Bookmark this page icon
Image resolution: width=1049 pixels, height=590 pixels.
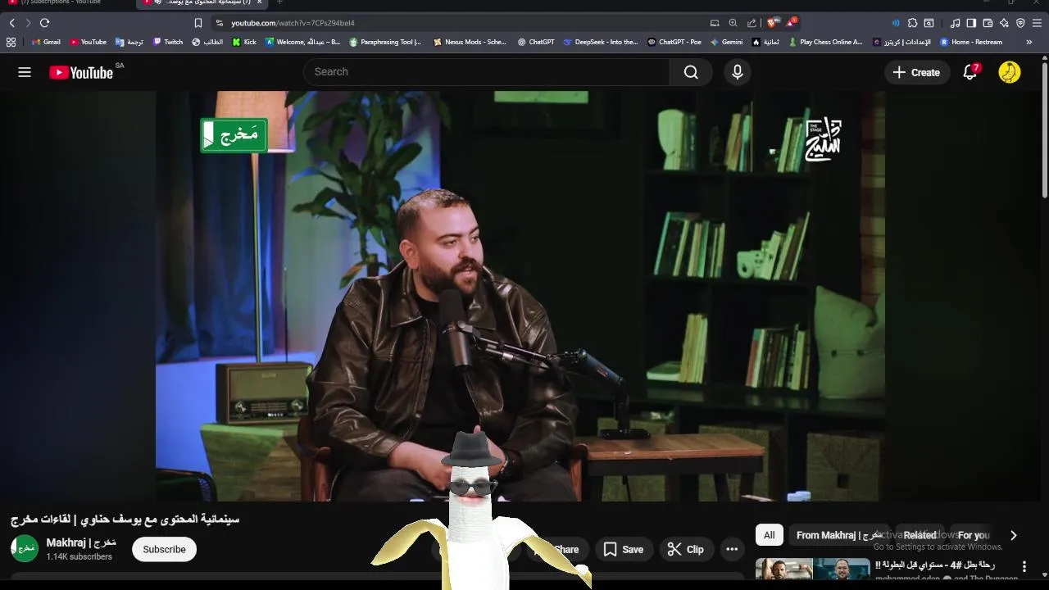198,23
